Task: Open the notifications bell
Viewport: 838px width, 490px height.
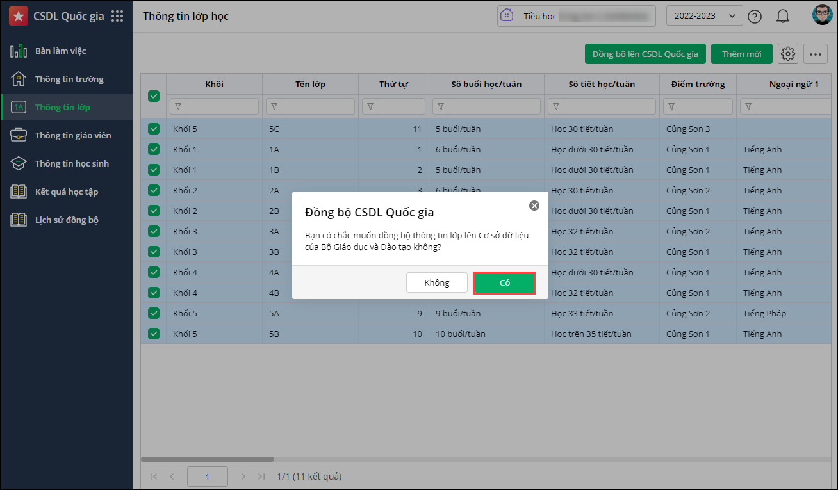Action: [782, 17]
